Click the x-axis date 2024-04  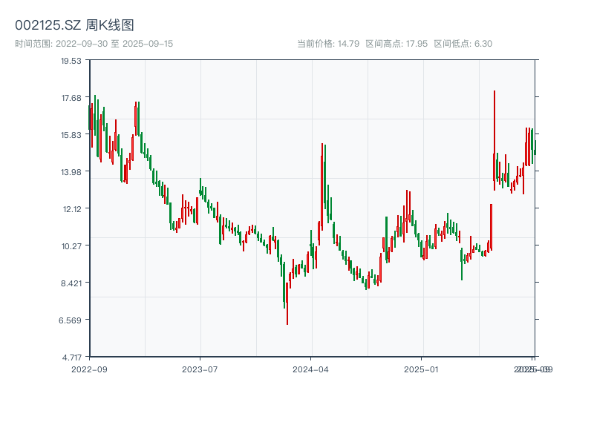pos(310,369)
